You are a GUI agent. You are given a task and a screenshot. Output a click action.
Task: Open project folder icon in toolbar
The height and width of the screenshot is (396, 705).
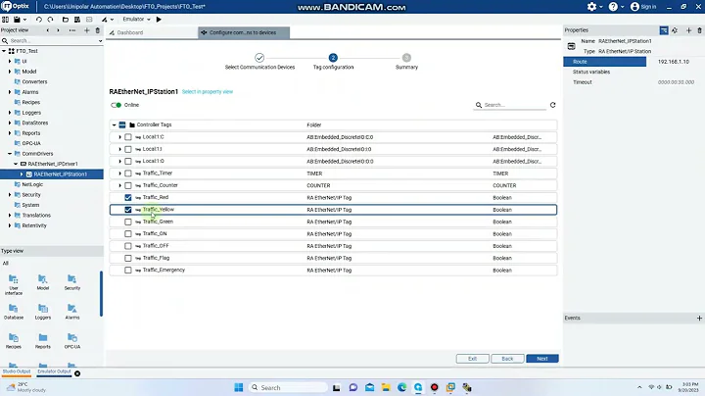66,20
